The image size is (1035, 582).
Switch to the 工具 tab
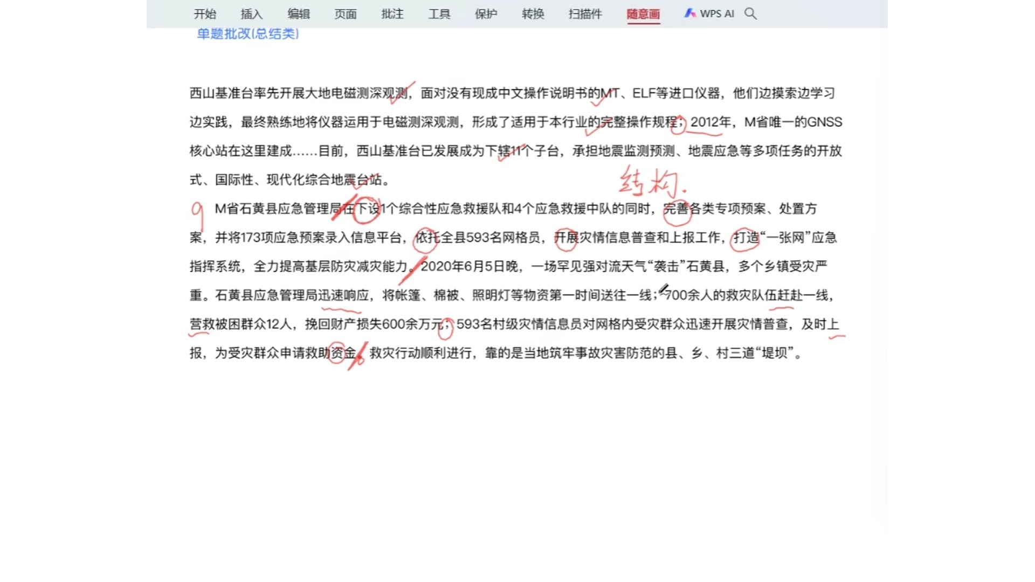pos(439,14)
